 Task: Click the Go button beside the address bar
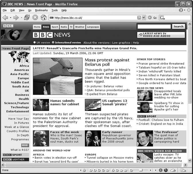click(x=152, y=18)
